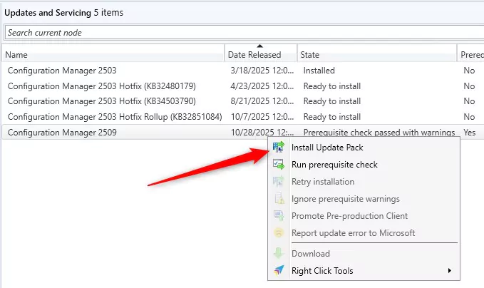Viewport: 484px width, 288px height.
Task: Select the Configuration Manager 2509 row
Action: 242,132
